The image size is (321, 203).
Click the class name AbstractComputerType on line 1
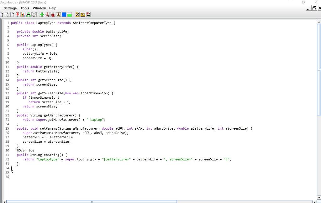coord(92,23)
